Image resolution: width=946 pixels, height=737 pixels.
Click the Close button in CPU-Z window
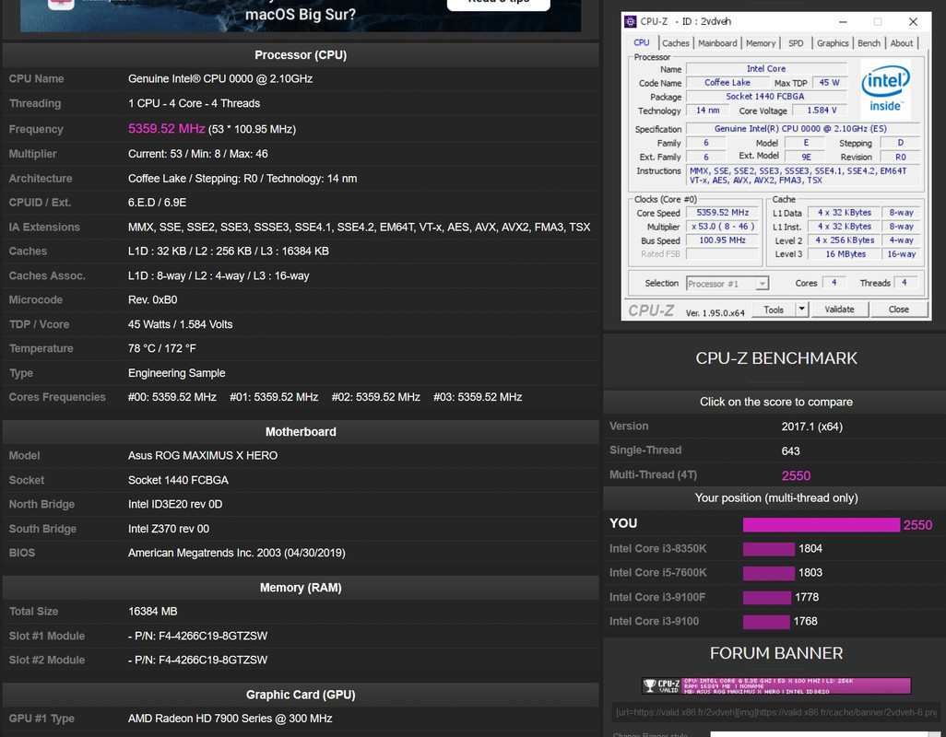pos(898,310)
